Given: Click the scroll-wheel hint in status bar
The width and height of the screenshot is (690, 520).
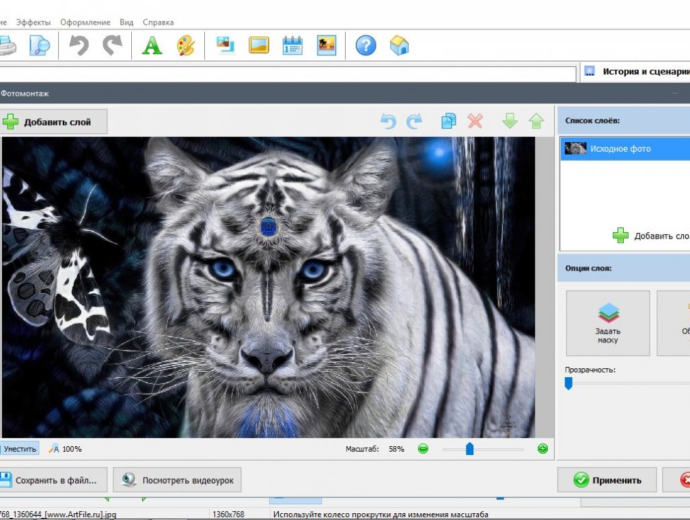Looking at the screenshot, I should point(381,514).
